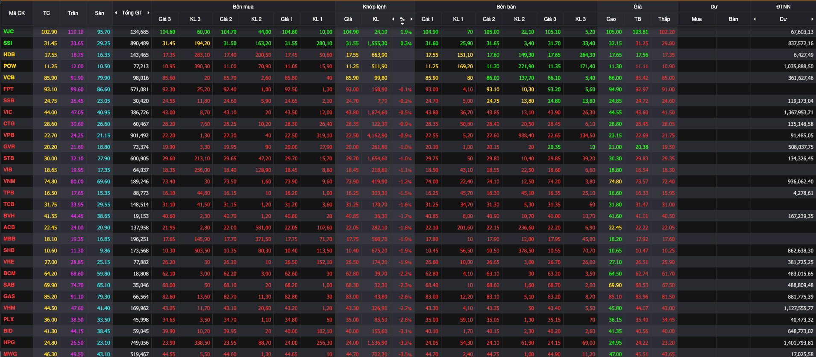The width and height of the screenshot is (816, 357).
Task: Sort by the Mã CK column header
Action: pyautogui.click(x=17, y=13)
